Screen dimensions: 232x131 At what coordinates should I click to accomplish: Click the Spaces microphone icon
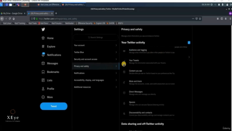pyautogui.click(x=124, y=103)
